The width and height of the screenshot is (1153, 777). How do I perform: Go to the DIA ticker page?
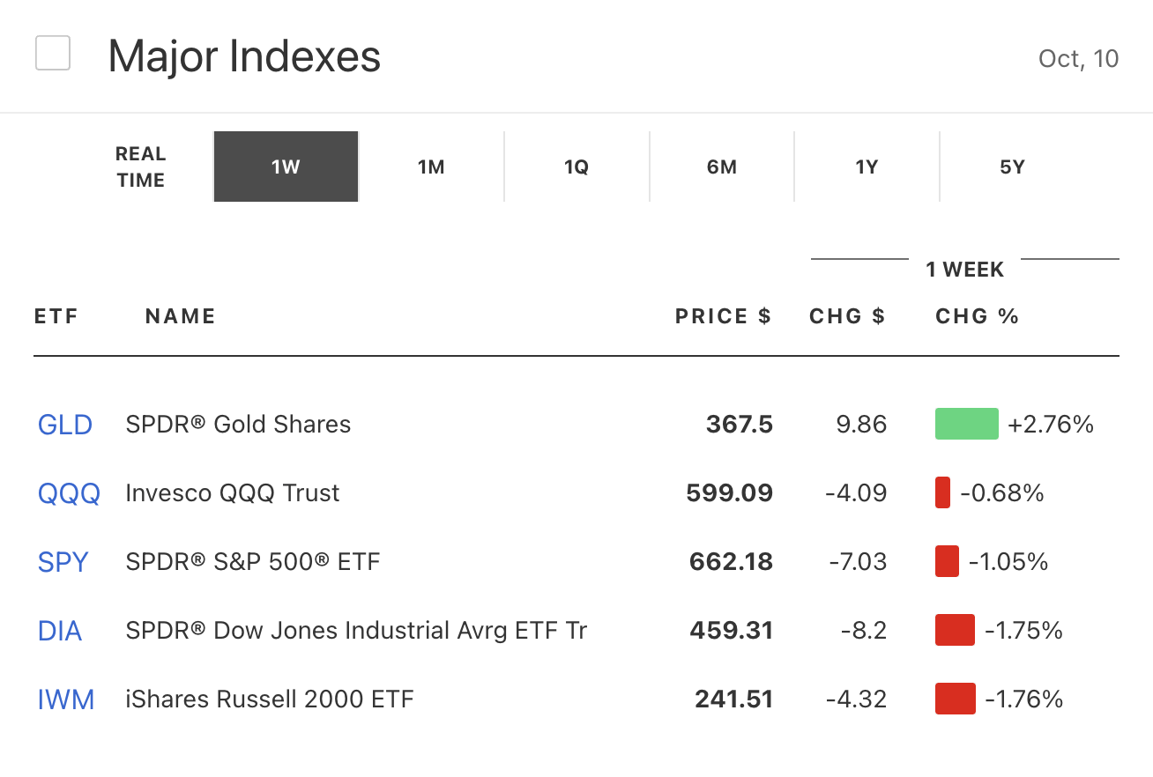pos(60,631)
